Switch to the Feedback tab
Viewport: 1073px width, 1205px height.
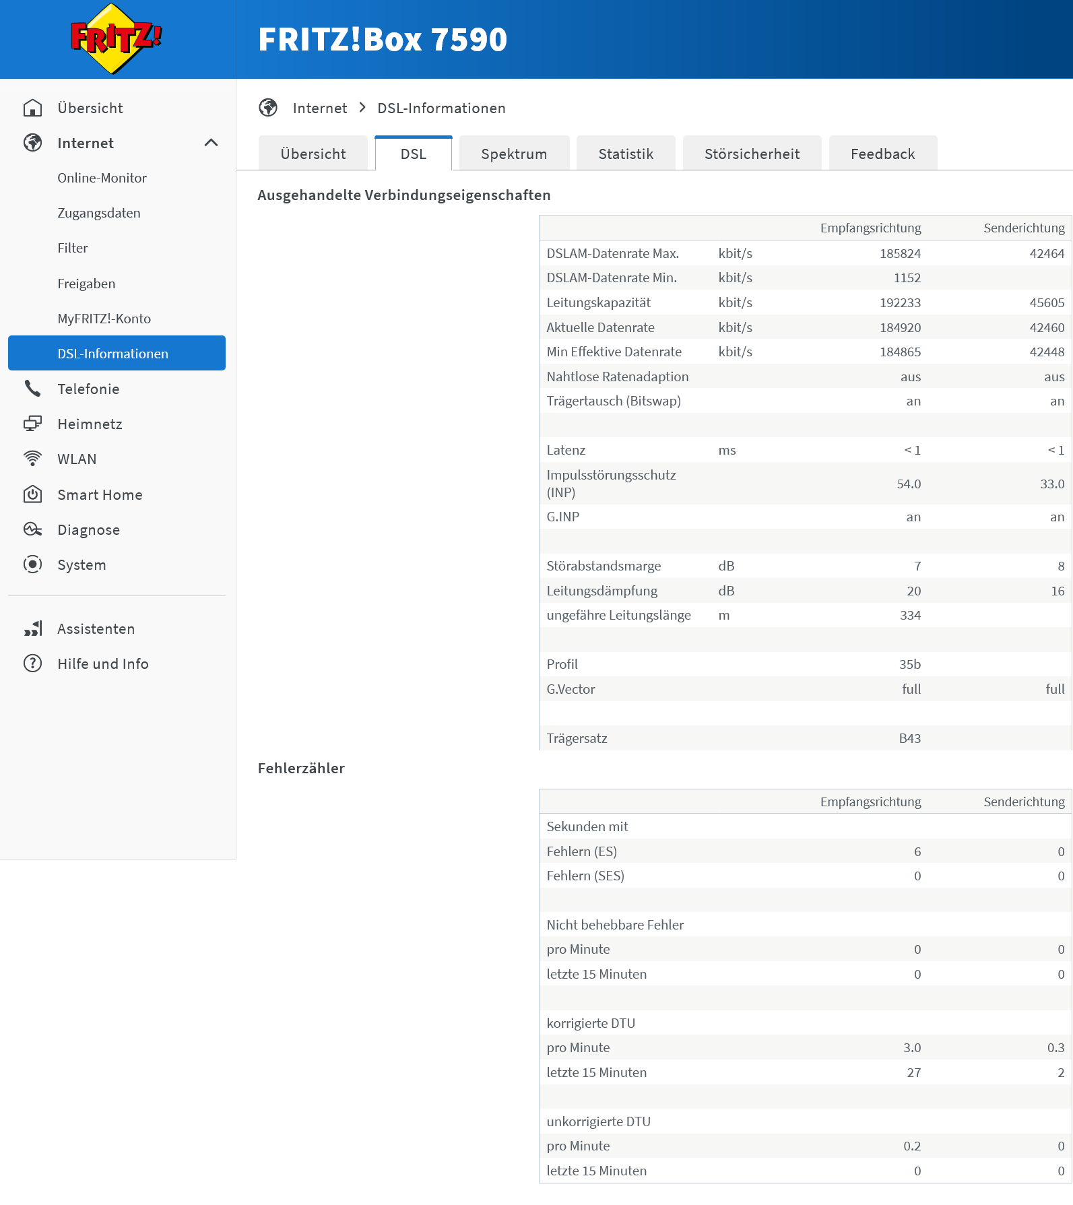[882, 154]
